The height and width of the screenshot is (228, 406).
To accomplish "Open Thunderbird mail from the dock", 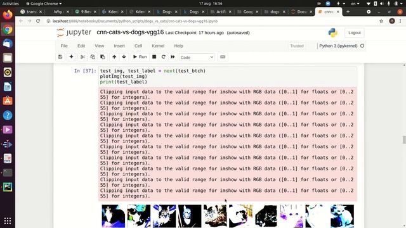I will coord(8,44).
